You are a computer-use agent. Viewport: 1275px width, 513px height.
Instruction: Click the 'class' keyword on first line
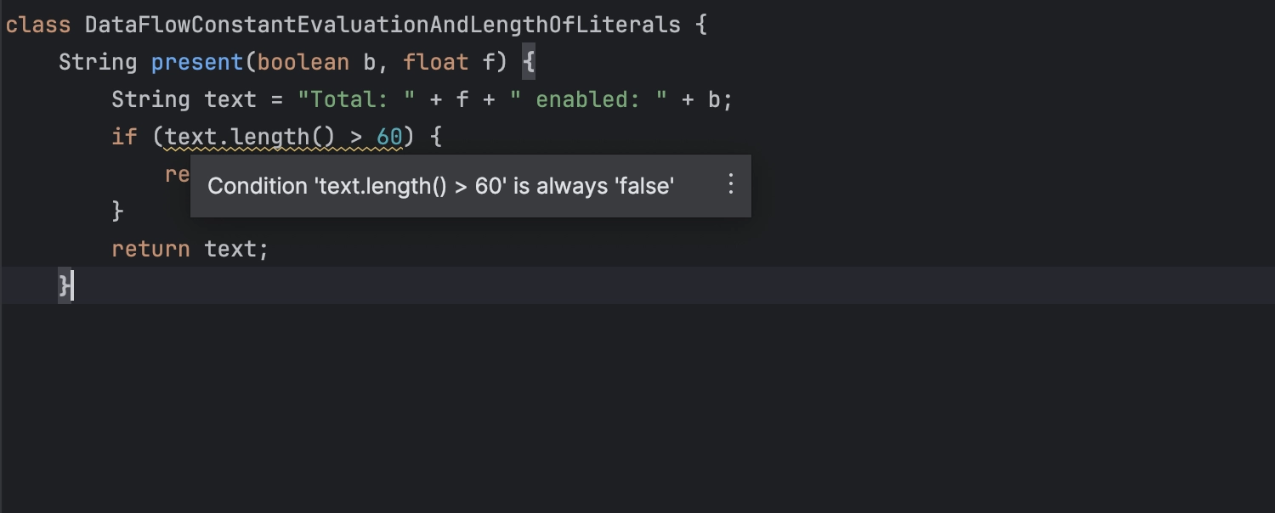click(38, 25)
